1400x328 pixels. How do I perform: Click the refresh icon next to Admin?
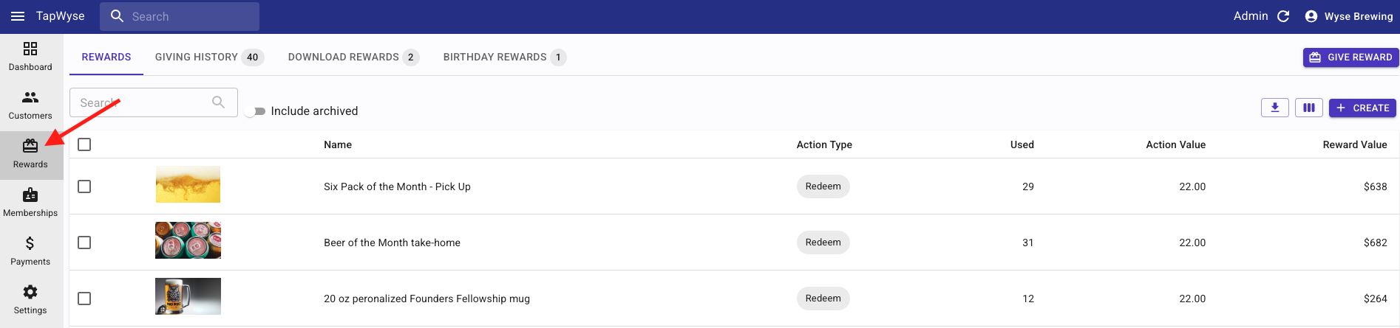click(1283, 16)
